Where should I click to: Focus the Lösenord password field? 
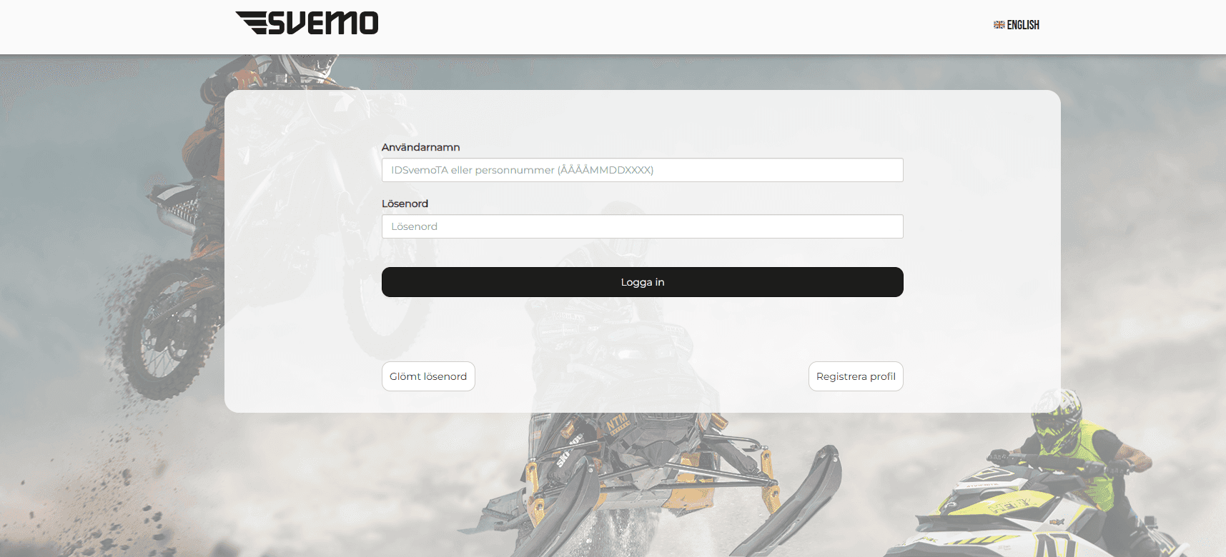(x=642, y=226)
